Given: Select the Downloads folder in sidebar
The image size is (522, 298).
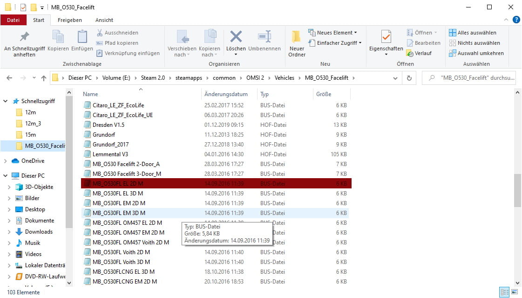Looking at the screenshot, I should (x=39, y=232).
